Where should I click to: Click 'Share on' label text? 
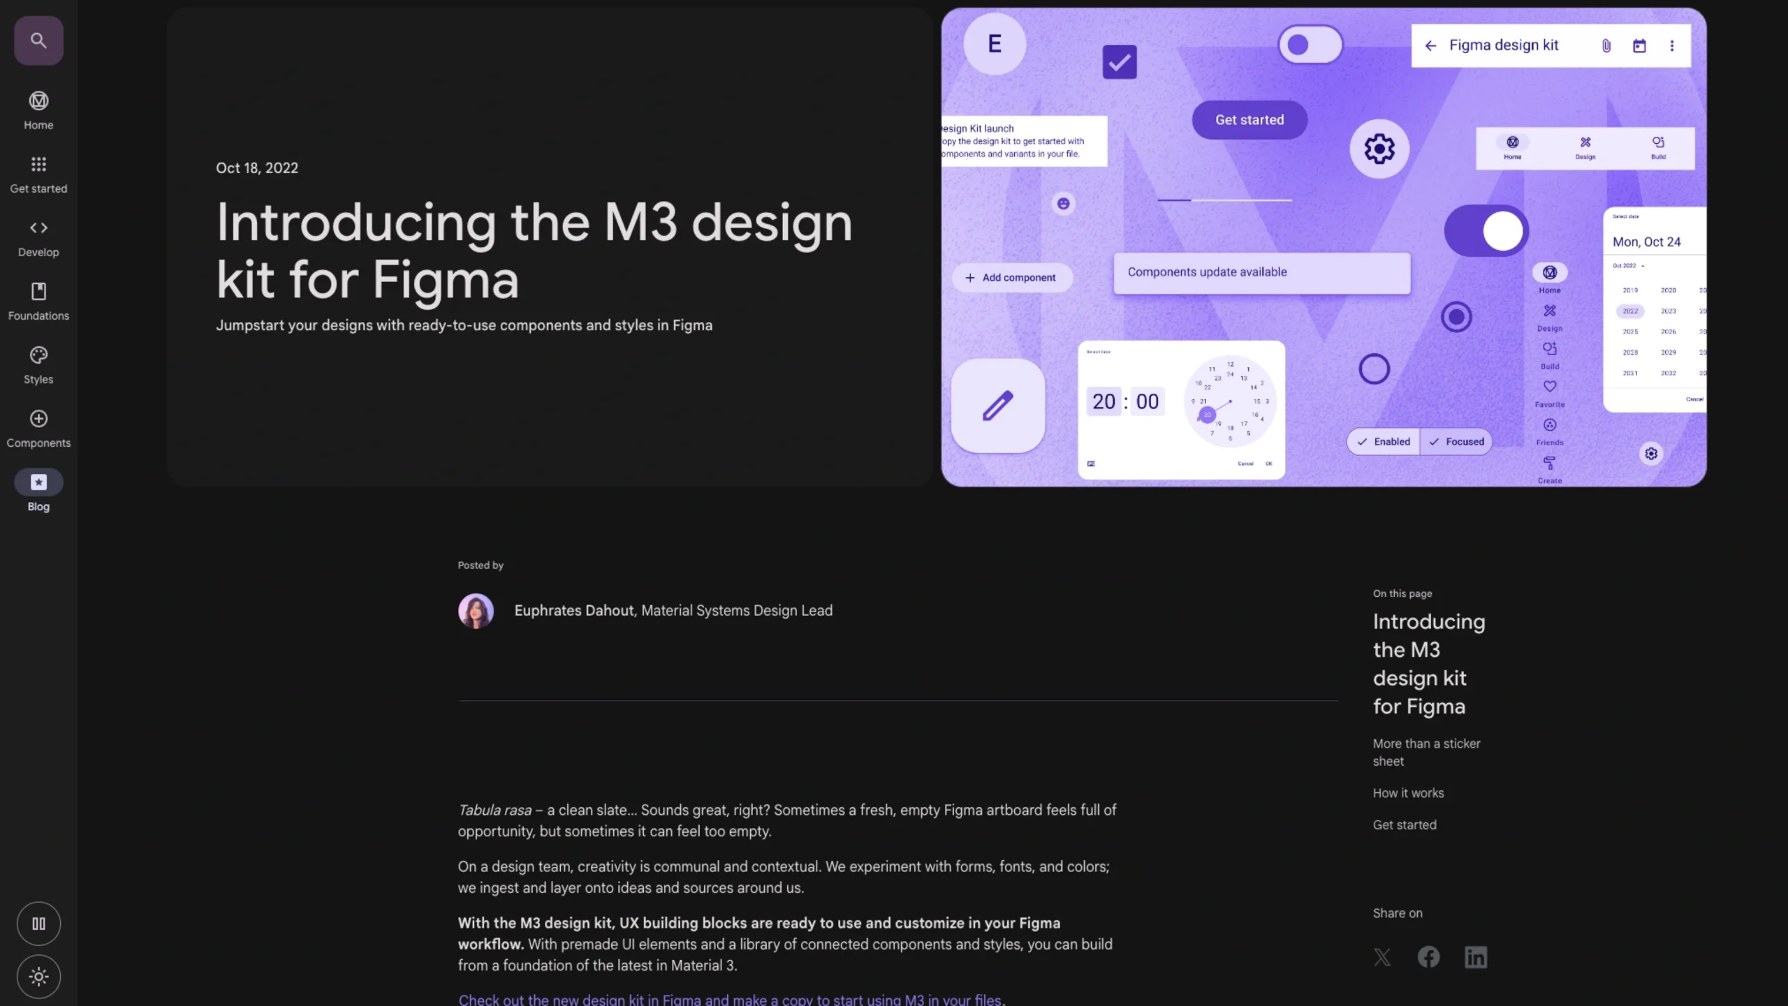coord(1398,913)
